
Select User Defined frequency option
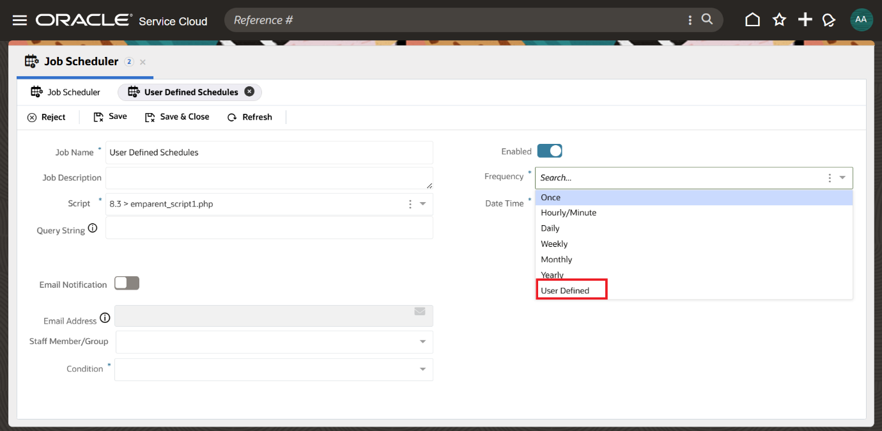[694, 290]
